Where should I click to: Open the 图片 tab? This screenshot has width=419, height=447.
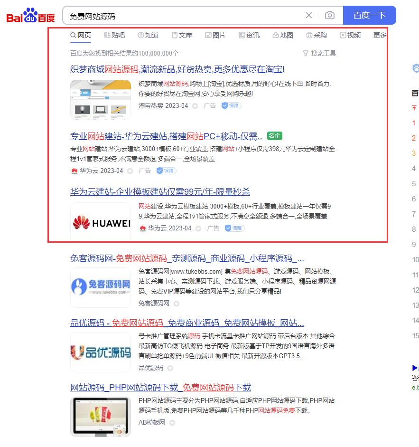point(215,35)
